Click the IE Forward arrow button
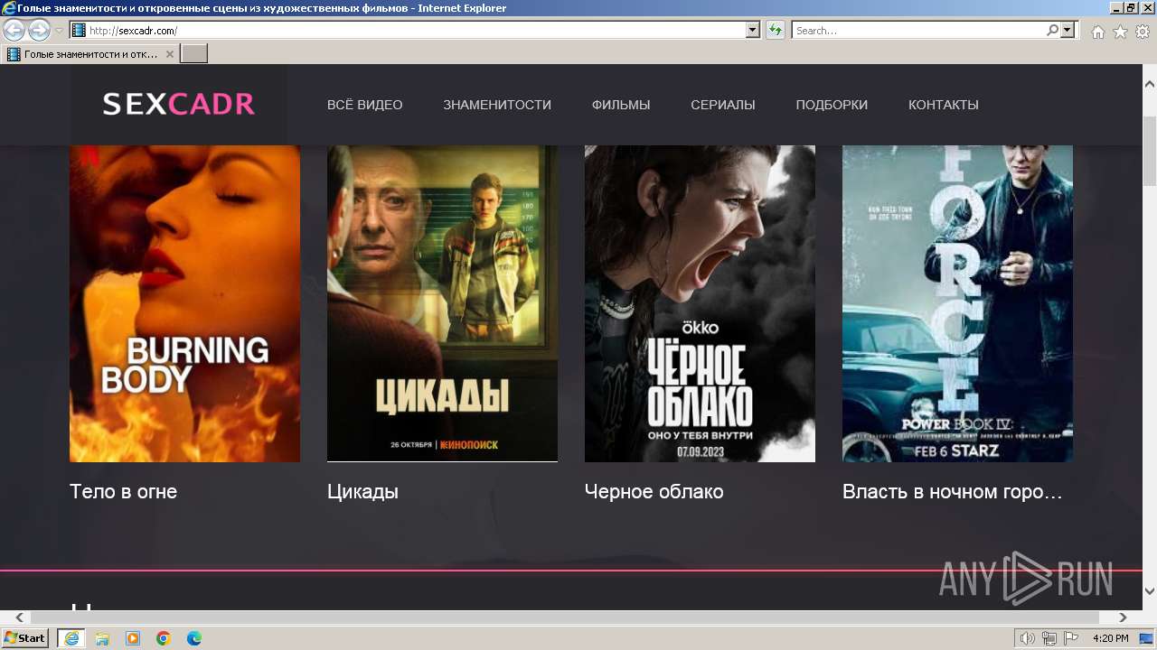The image size is (1157, 650). coord(39,30)
